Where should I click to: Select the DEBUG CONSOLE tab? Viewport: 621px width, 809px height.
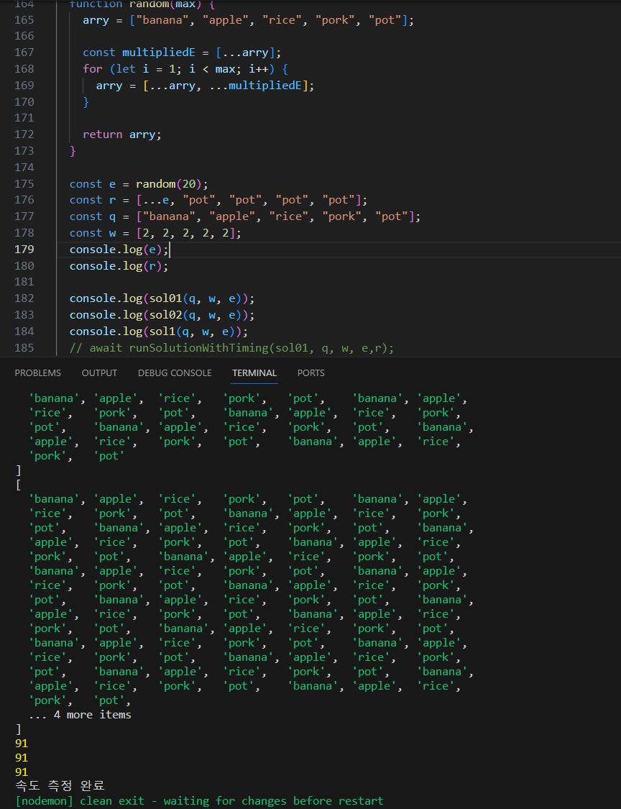pos(175,372)
